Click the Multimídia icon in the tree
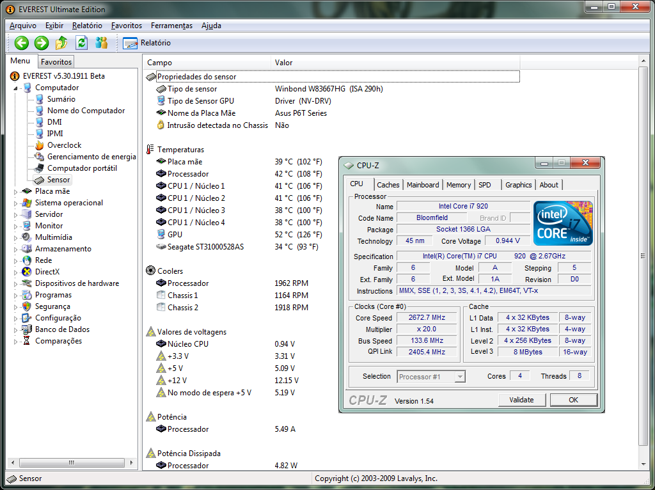This screenshot has height=490, width=655. (27, 237)
